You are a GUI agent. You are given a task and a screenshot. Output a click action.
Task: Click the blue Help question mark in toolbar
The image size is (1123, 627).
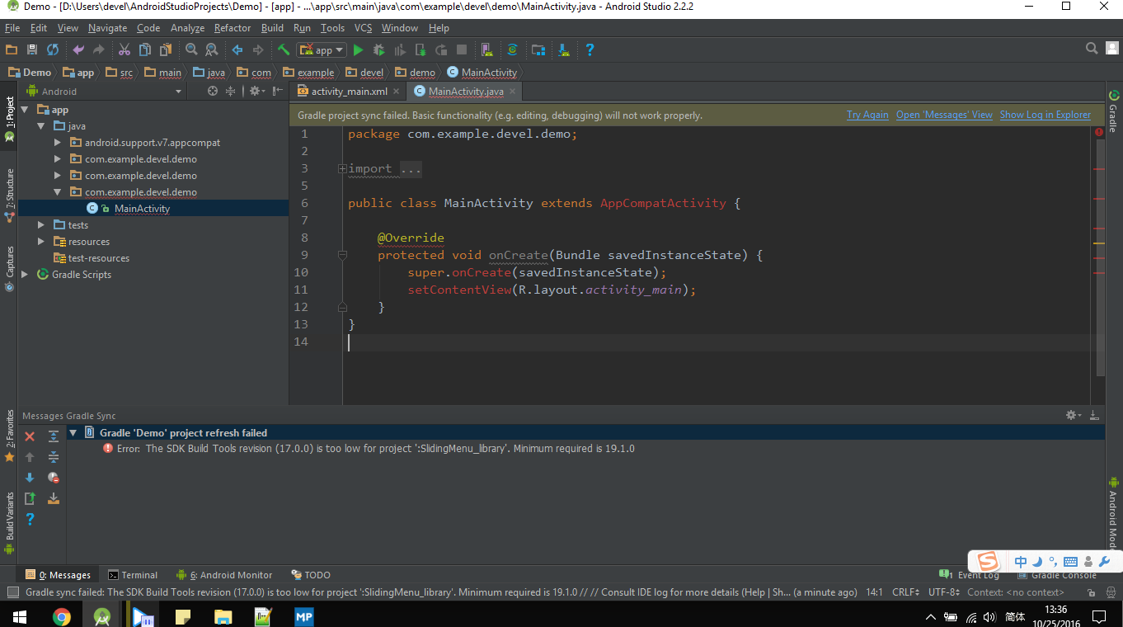coord(590,49)
